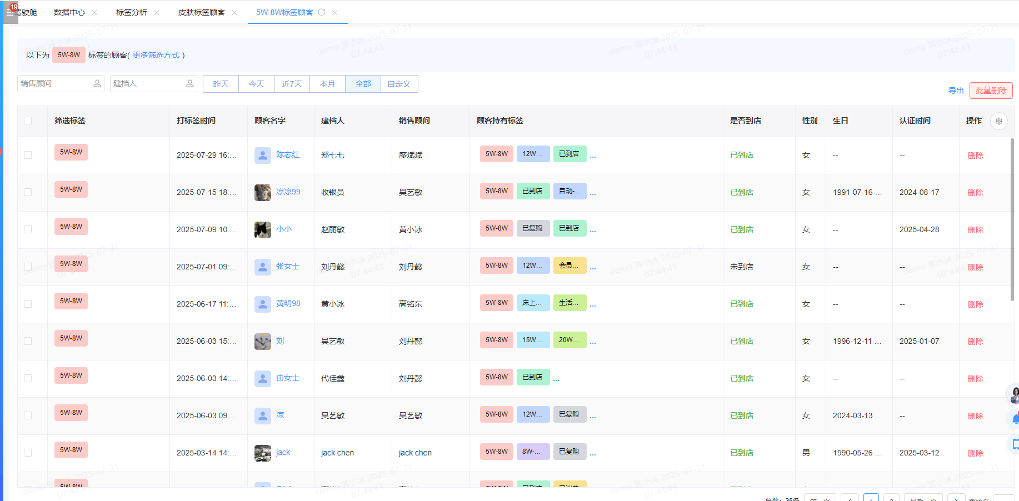This screenshot has width=1019, height=501.
Task: Toggle the select-all checkbox in the table header
Action: tap(27, 120)
